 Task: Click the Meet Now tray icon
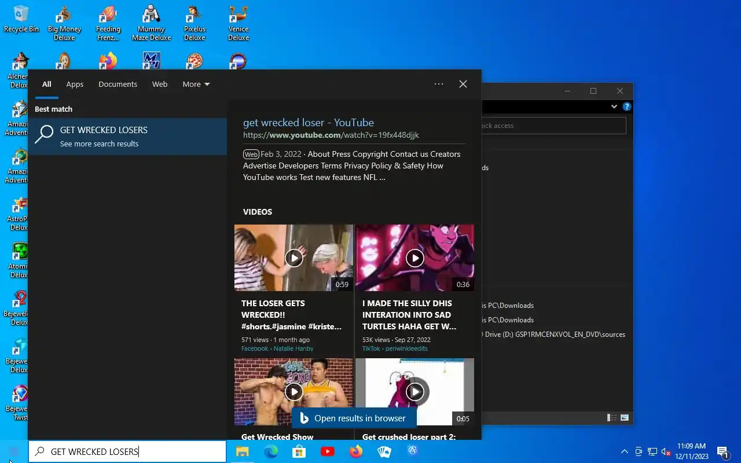coord(639,451)
